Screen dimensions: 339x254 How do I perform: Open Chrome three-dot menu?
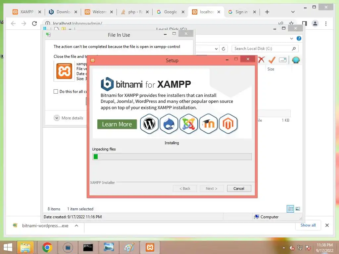point(326,23)
